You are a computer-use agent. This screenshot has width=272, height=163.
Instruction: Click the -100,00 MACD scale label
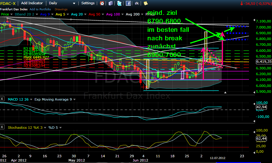[262, 117]
